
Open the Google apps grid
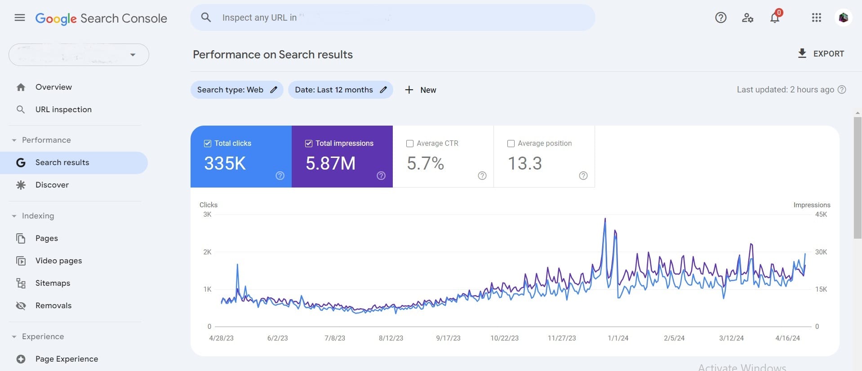click(817, 17)
